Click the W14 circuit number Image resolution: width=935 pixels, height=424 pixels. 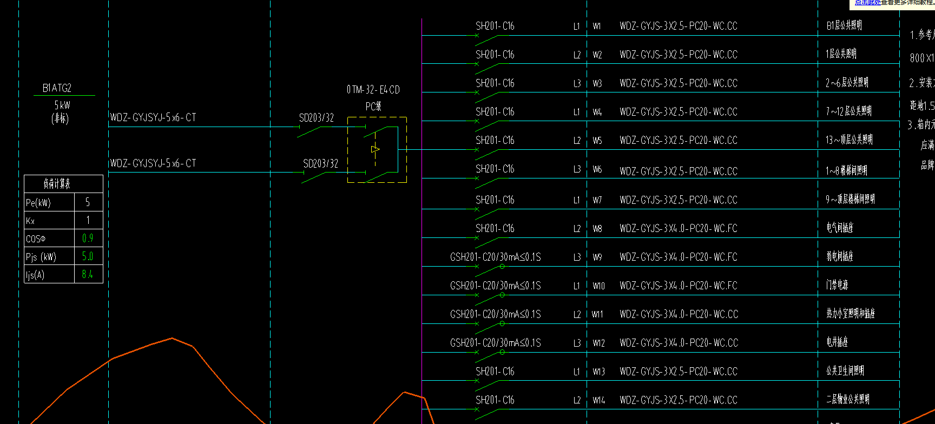pyautogui.click(x=599, y=401)
